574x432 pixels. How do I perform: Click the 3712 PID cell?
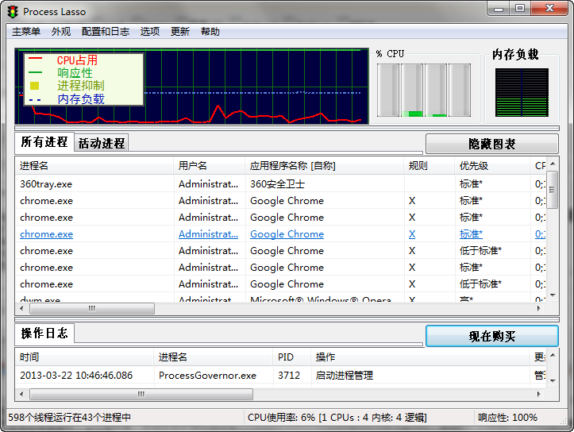(x=289, y=376)
